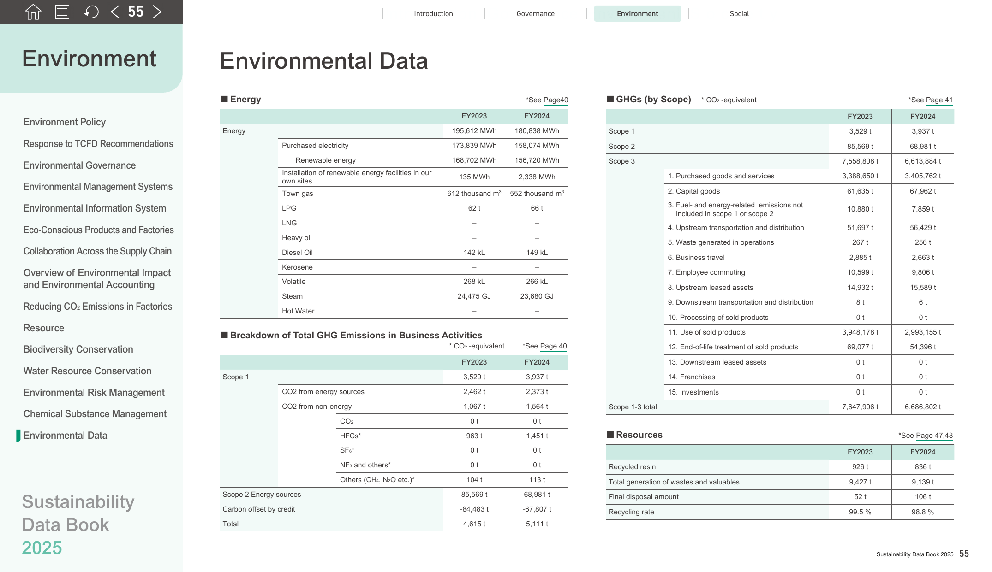Click the page number 55 in top bar
This screenshot has height=572, width=992.
click(136, 12)
